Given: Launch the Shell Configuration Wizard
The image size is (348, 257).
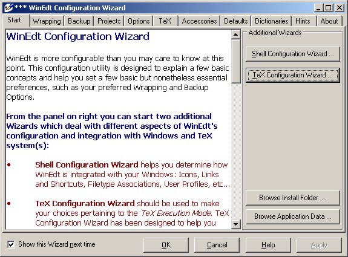Looking at the screenshot, I should (293, 54).
